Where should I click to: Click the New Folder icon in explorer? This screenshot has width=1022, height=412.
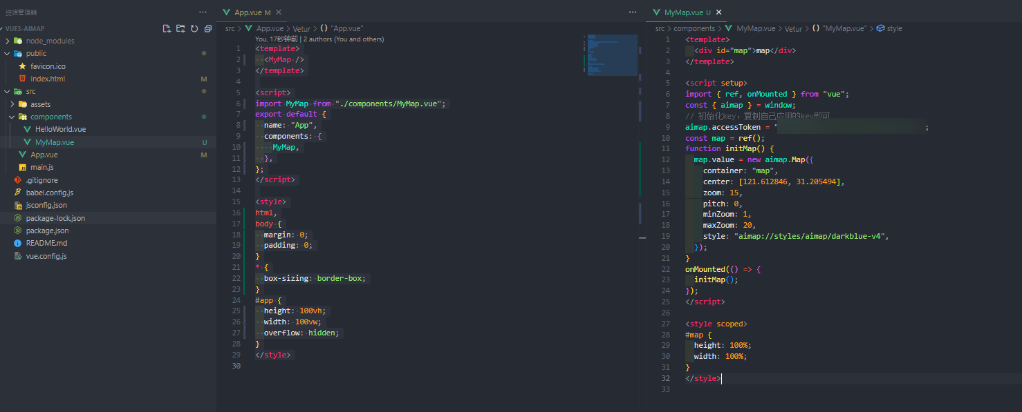pos(180,28)
